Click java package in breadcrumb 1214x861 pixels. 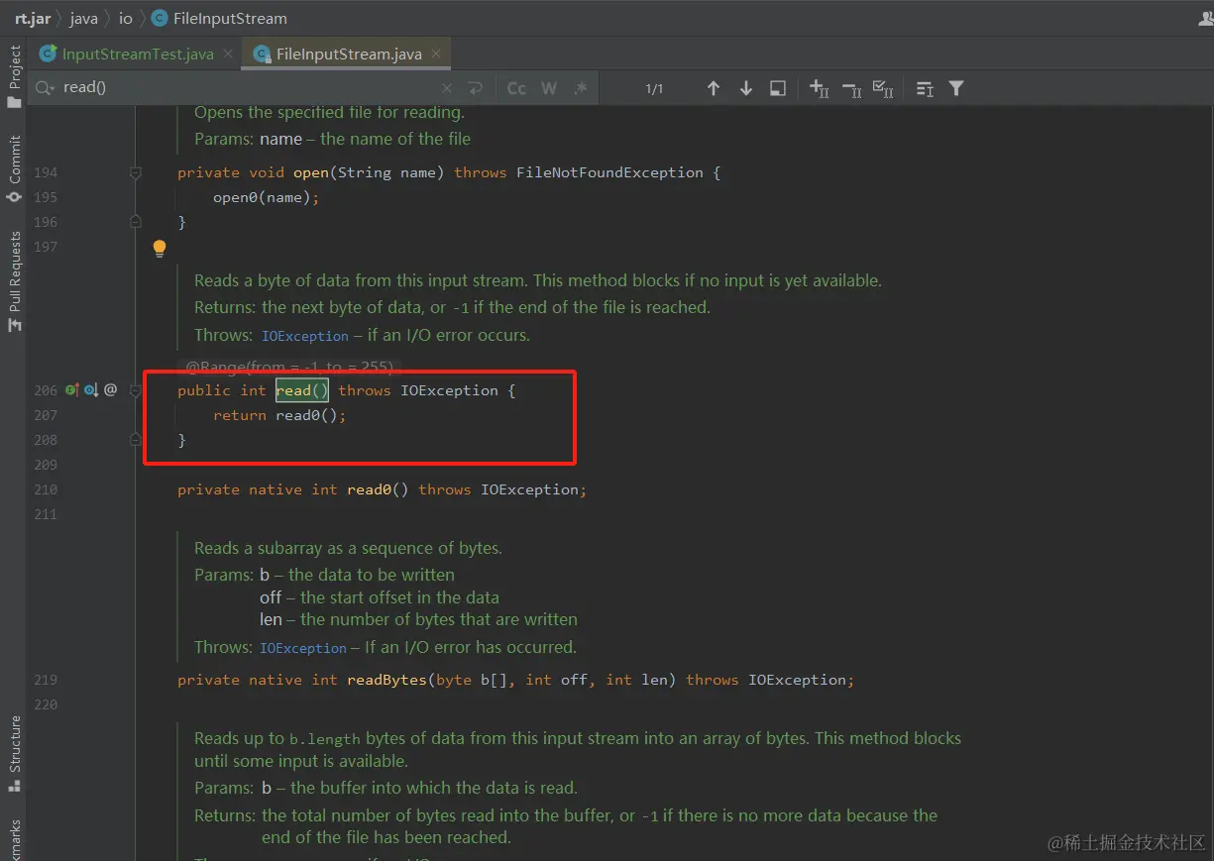click(x=83, y=18)
